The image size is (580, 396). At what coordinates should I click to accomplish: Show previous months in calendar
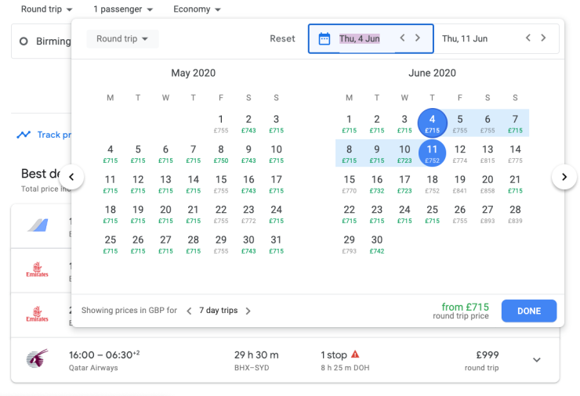(x=72, y=177)
